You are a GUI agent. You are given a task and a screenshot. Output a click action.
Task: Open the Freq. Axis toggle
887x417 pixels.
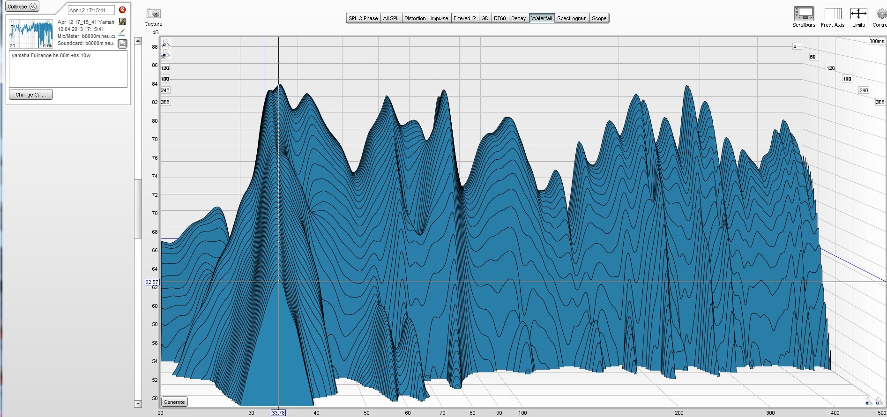coord(833,13)
